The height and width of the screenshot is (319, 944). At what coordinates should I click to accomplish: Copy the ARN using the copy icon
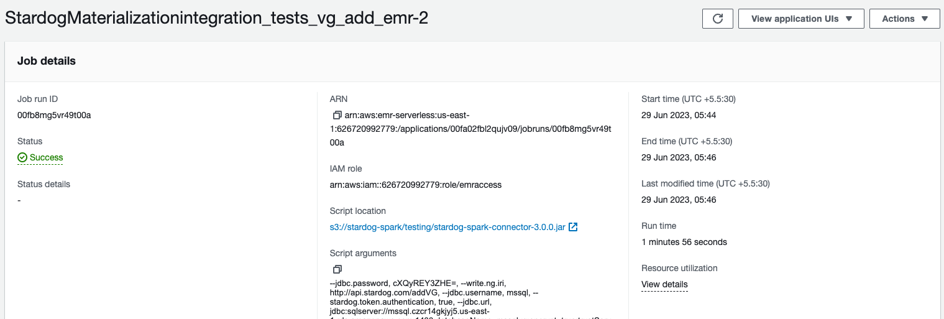(x=337, y=116)
